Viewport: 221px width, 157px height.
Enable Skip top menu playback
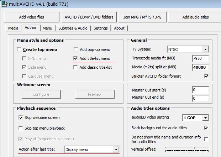(x=21, y=128)
